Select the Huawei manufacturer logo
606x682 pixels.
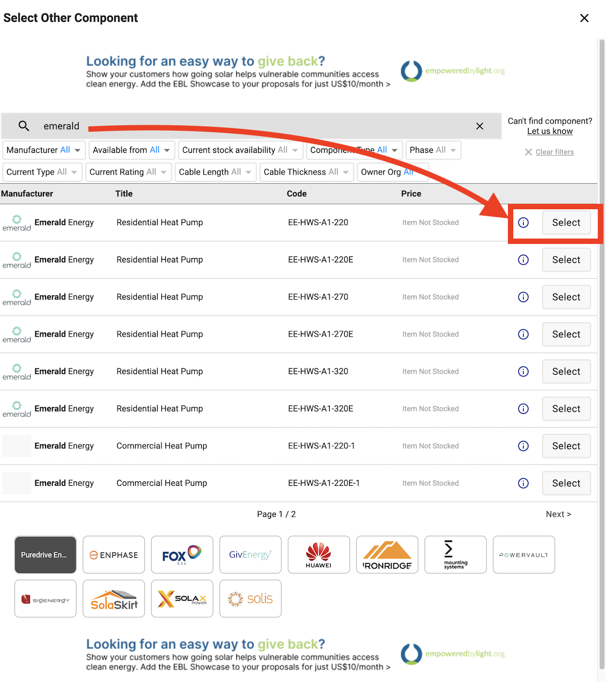point(319,554)
